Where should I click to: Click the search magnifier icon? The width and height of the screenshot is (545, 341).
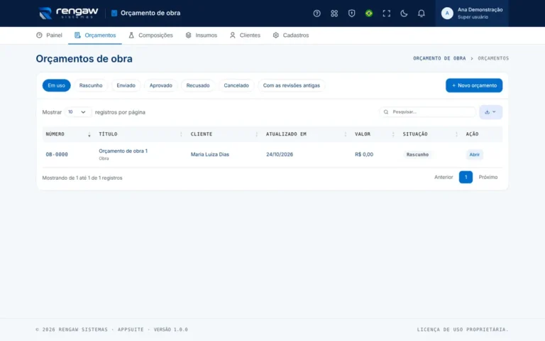[386, 112]
